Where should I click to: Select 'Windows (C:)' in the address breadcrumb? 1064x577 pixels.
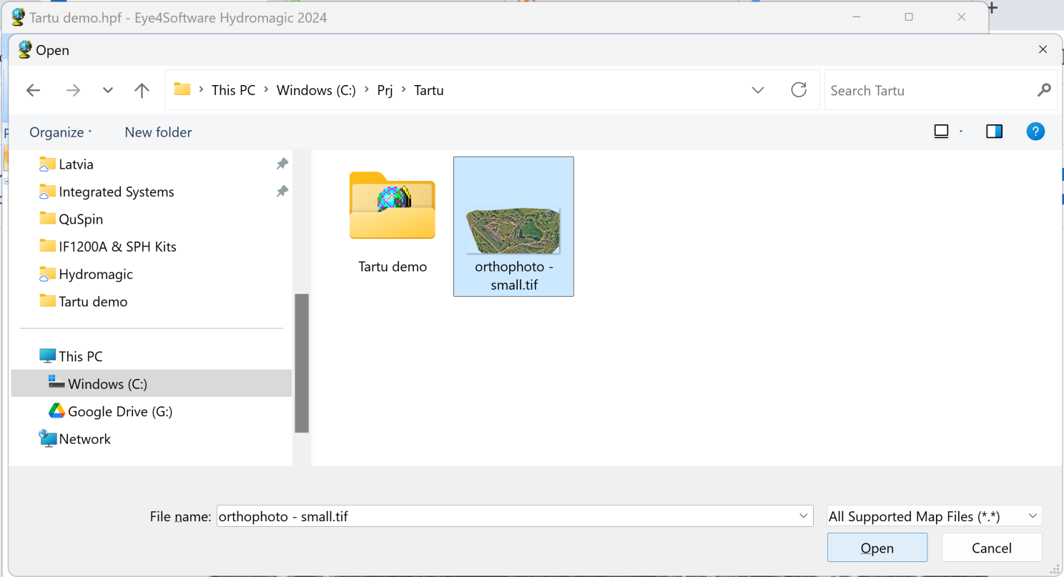[316, 90]
